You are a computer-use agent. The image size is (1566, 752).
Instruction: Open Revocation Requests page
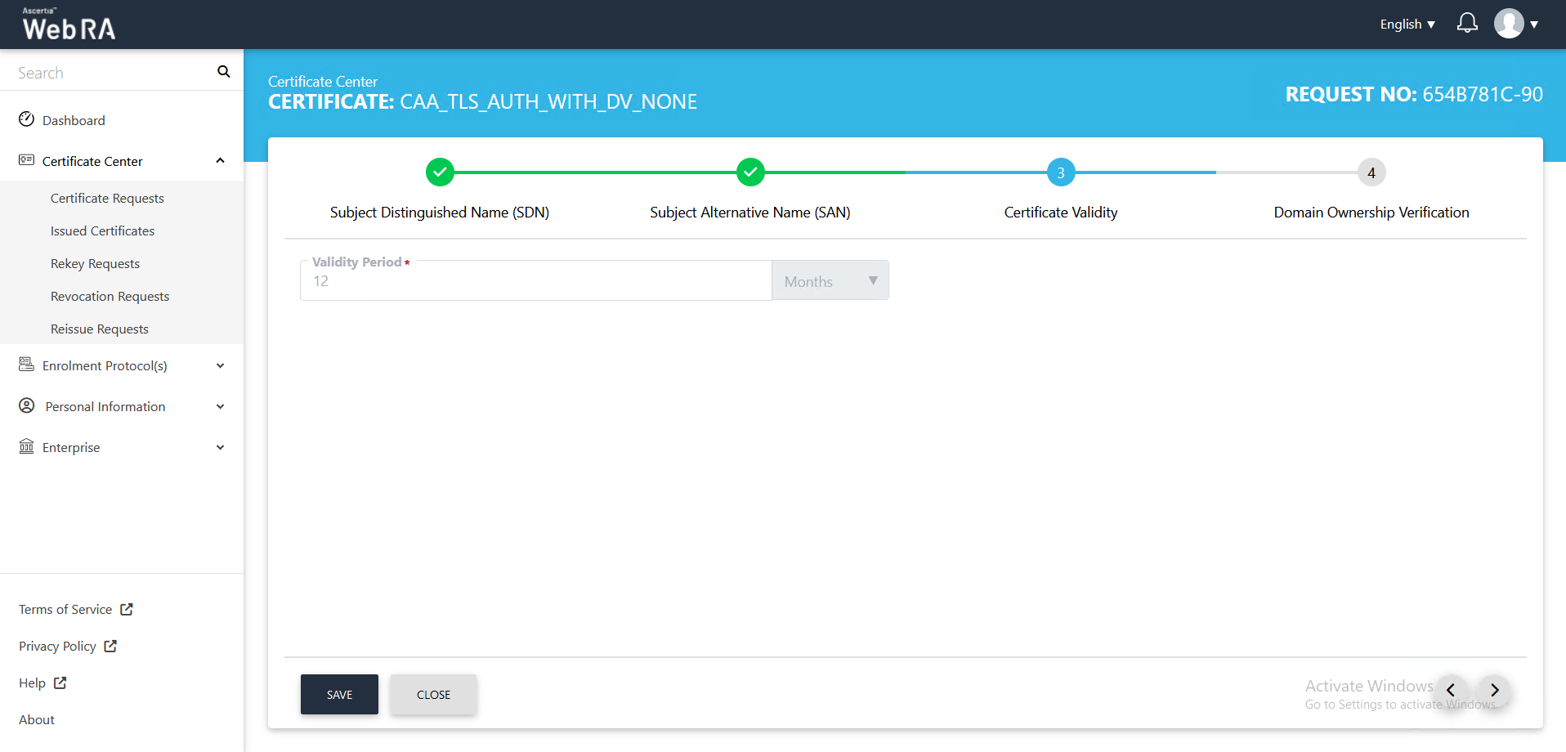tap(110, 296)
